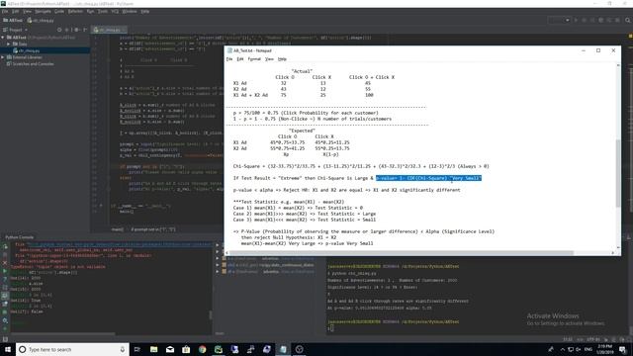Click taskbar search box
The height and width of the screenshot is (356, 633).
pyautogui.click(x=72, y=349)
